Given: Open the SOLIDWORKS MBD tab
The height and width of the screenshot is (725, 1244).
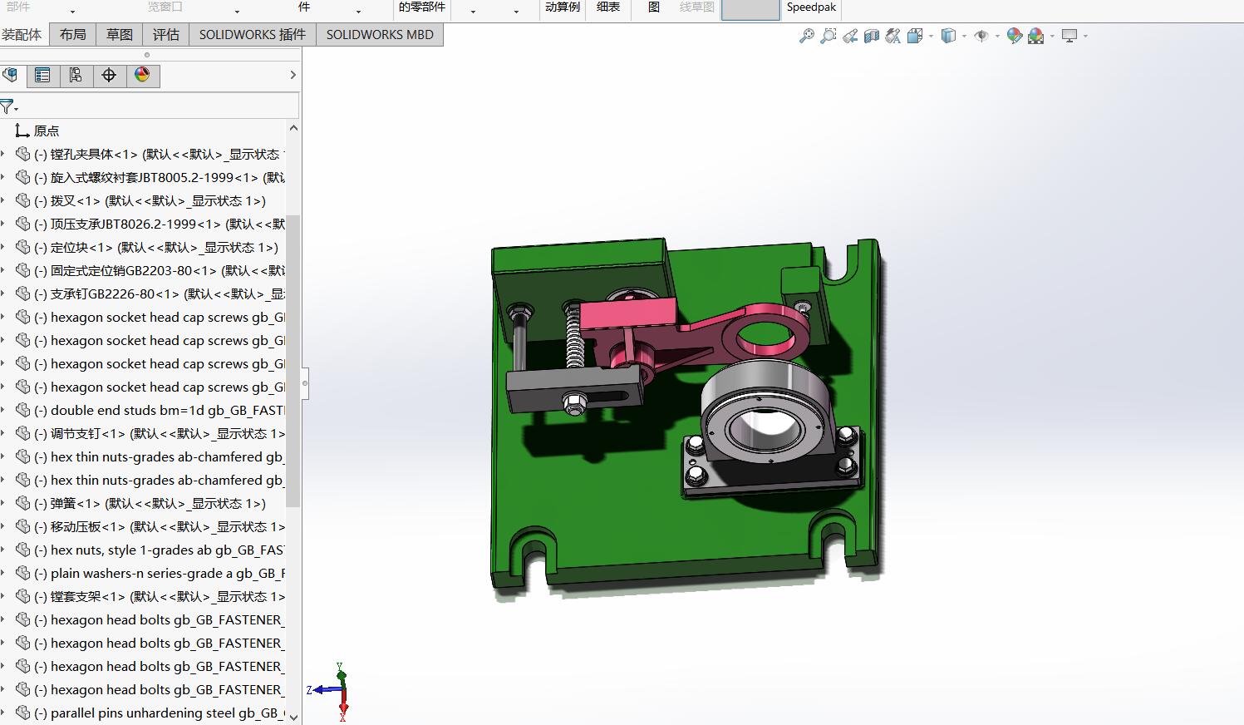Looking at the screenshot, I should point(379,34).
